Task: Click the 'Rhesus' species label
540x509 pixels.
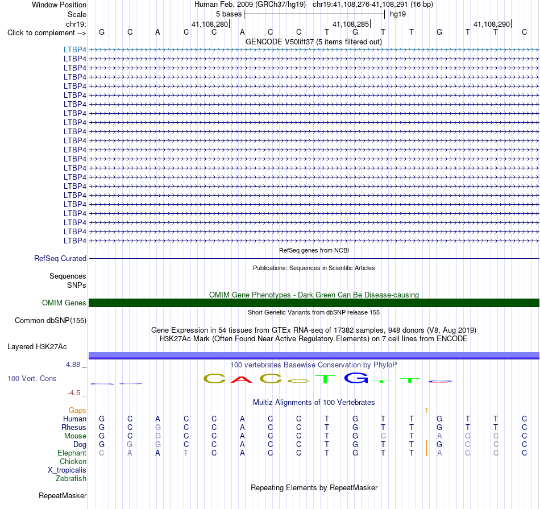Action: coord(74,428)
